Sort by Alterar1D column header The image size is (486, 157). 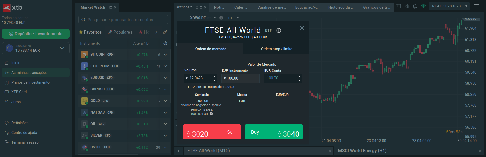(141, 43)
